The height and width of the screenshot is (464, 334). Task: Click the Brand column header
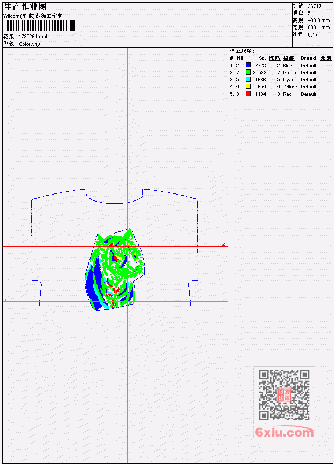tap(308, 58)
